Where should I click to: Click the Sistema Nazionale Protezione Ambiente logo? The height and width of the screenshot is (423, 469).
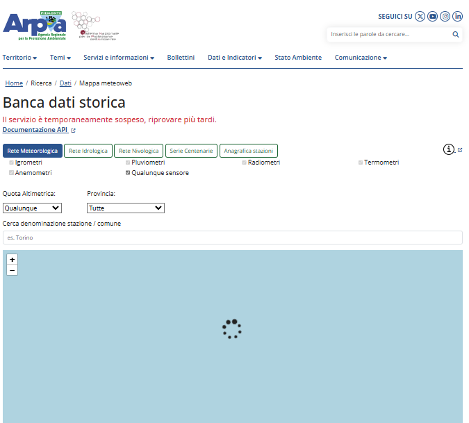tap(94, 26)
